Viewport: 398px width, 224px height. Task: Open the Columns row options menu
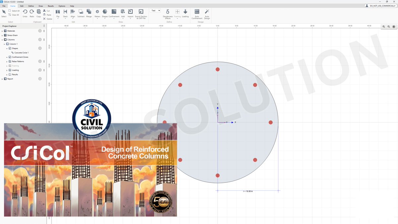tap(44, 39)
